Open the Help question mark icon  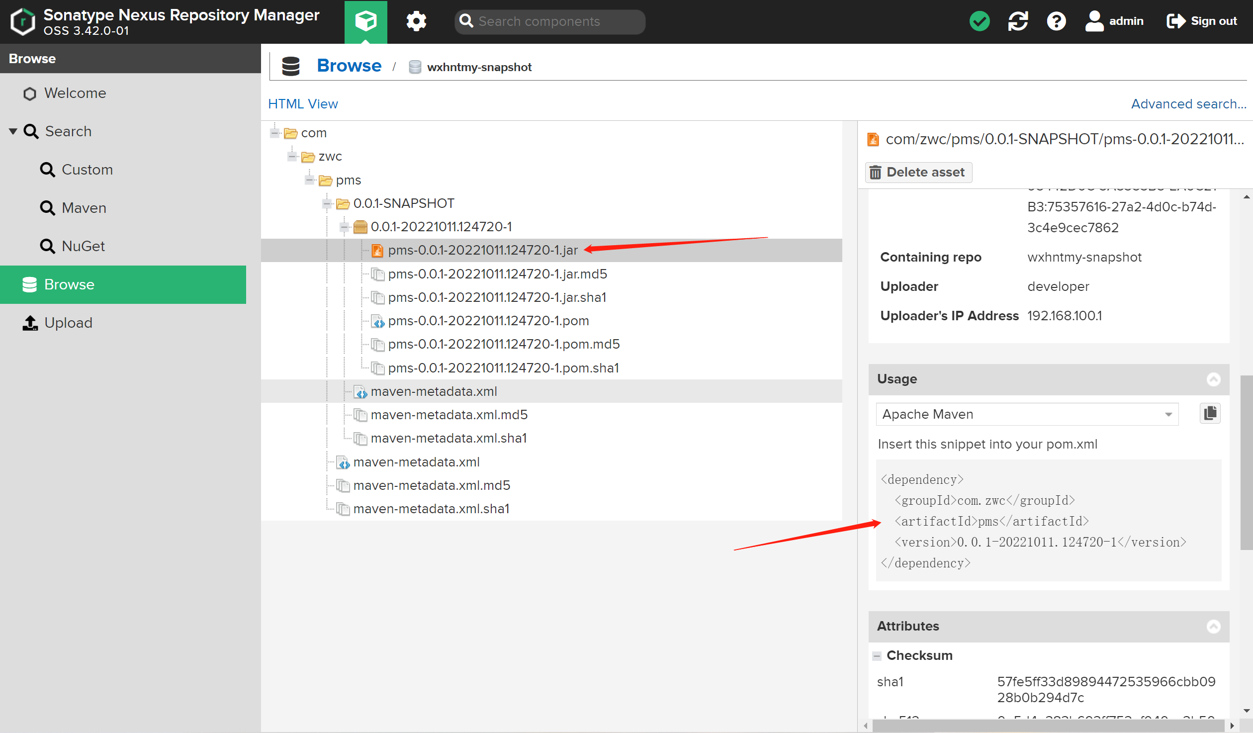click(1056, 21)
